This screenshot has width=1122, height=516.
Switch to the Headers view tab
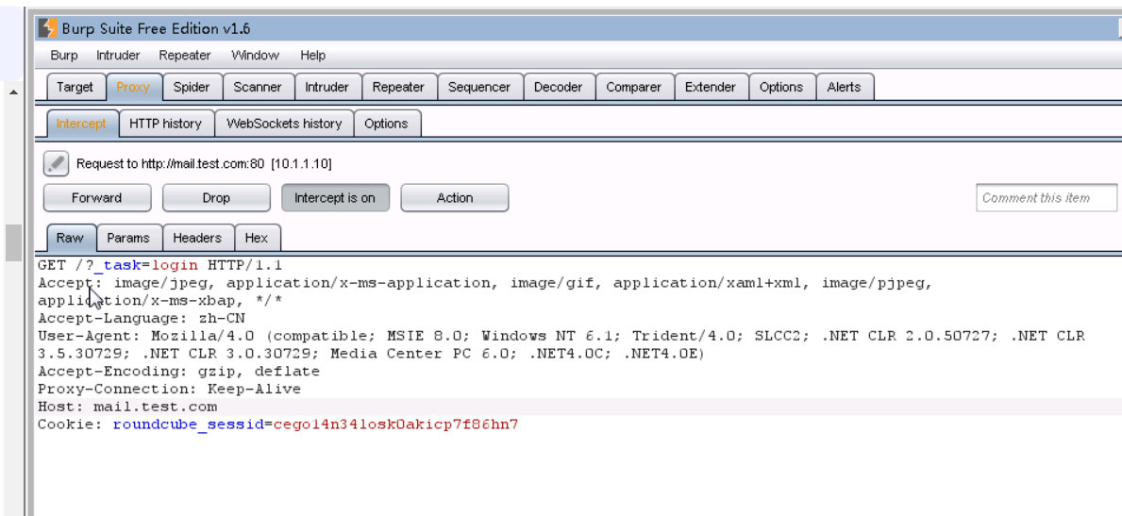coord(197,238)
